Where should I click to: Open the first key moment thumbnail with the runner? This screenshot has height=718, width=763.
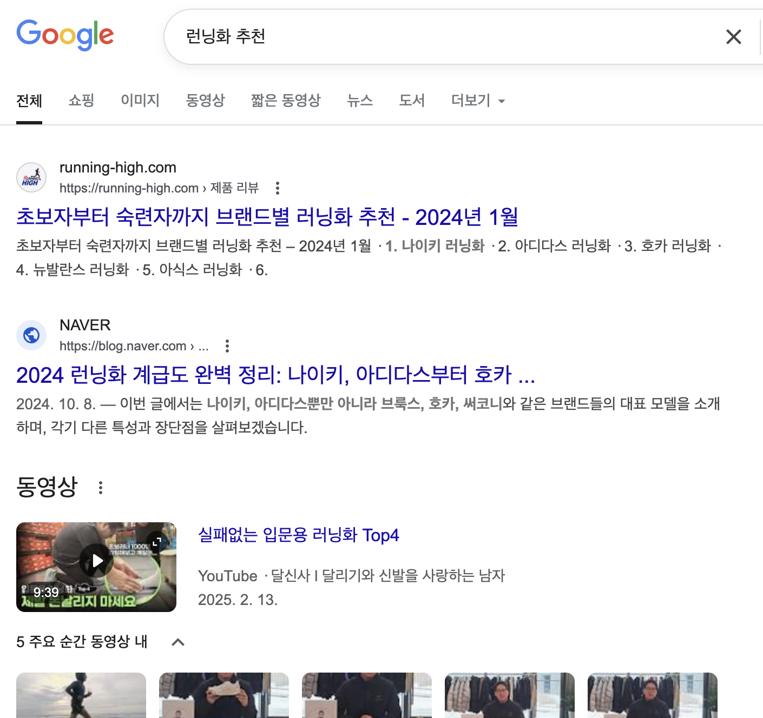pos(81,695)
